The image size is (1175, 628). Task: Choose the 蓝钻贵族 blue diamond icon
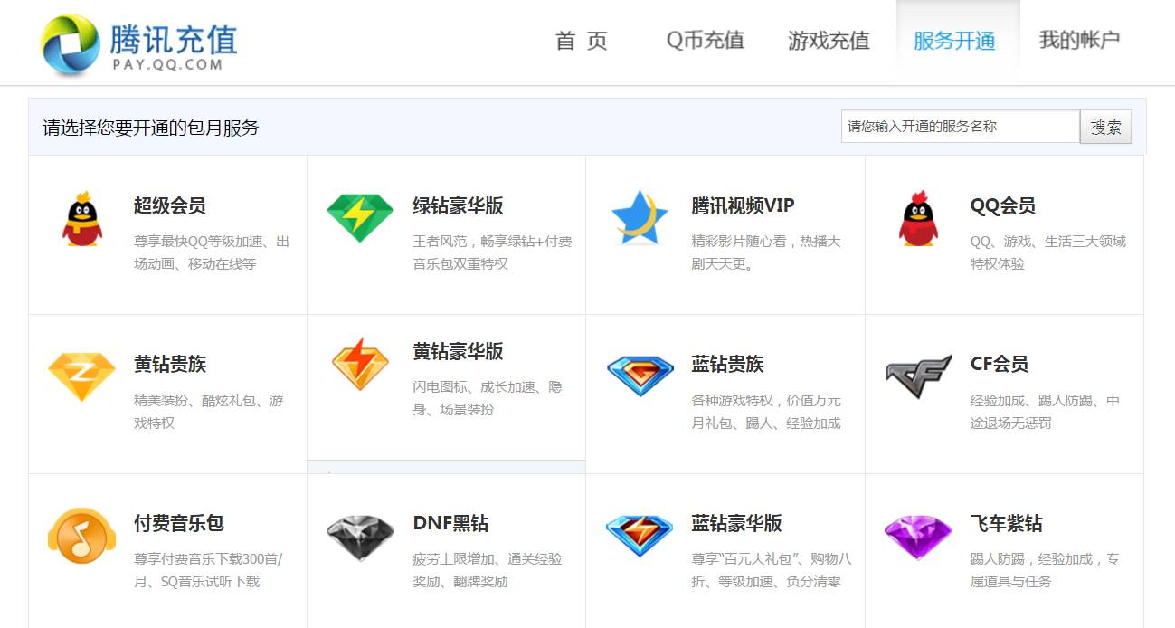click(640, 376)
